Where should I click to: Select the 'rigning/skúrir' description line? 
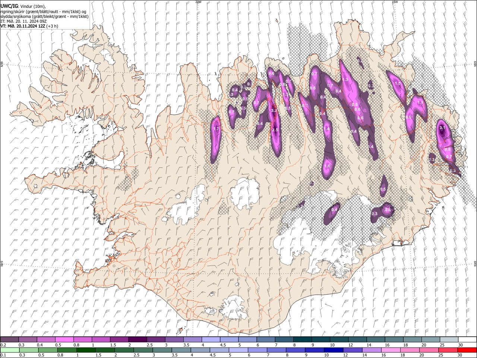tap(44, 12)
